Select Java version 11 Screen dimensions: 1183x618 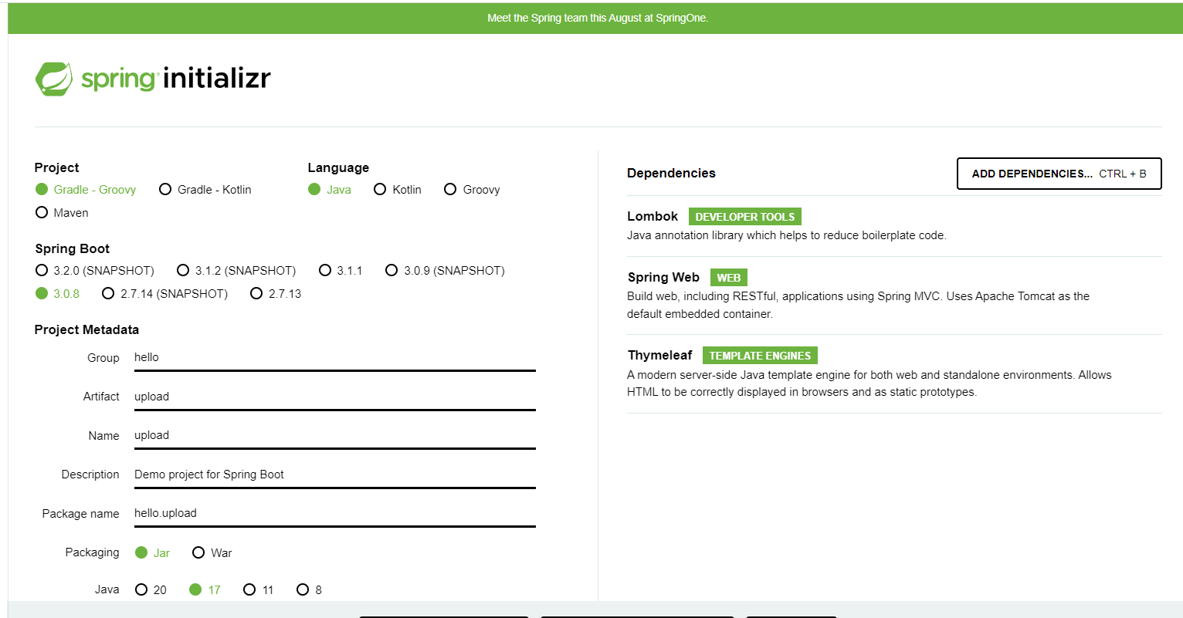click(x=259, y=590)
